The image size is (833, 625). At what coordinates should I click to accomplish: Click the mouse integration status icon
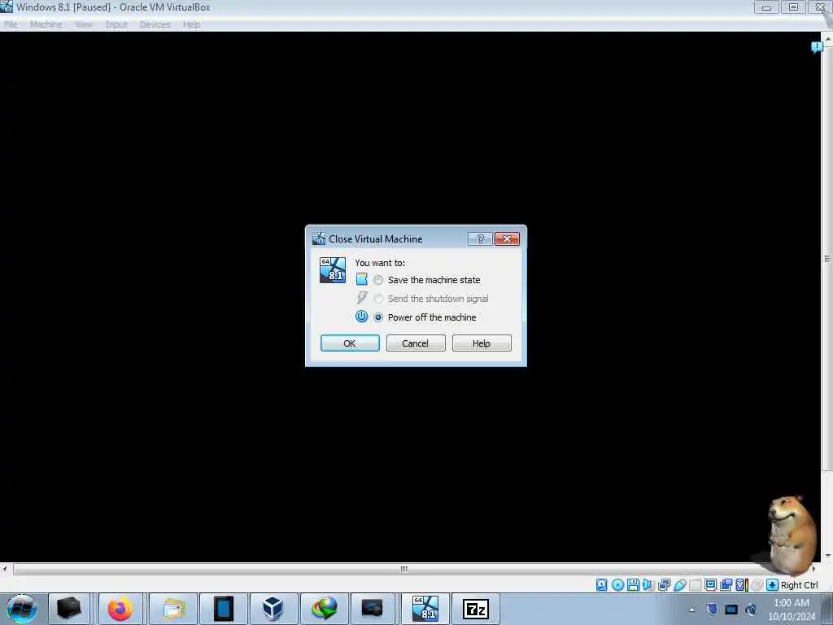[757, 585]
